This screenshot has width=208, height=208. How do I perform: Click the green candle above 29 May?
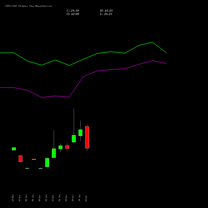tap(14, 149)
